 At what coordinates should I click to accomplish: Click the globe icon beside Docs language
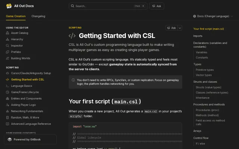tap(195, 16)
